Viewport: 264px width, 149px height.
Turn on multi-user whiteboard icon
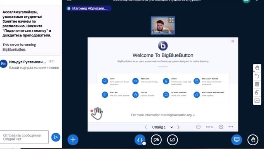point(257,101)
